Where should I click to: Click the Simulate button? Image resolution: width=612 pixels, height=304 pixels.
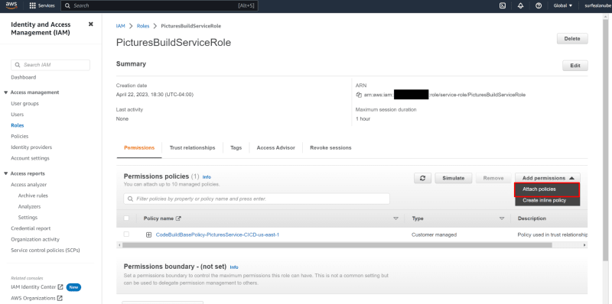(454, 178)
